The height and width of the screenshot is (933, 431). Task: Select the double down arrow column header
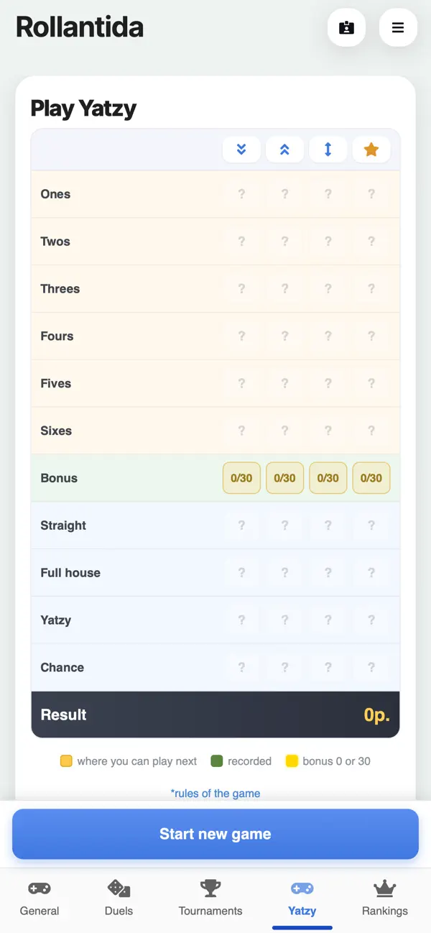[241, 150]
